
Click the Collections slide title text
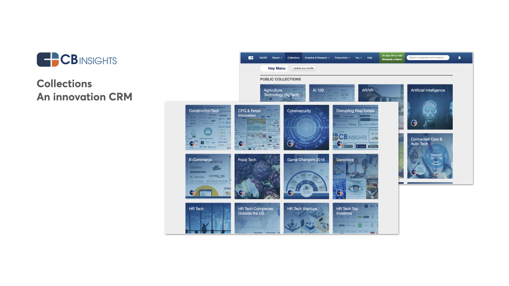pos(64,83)
